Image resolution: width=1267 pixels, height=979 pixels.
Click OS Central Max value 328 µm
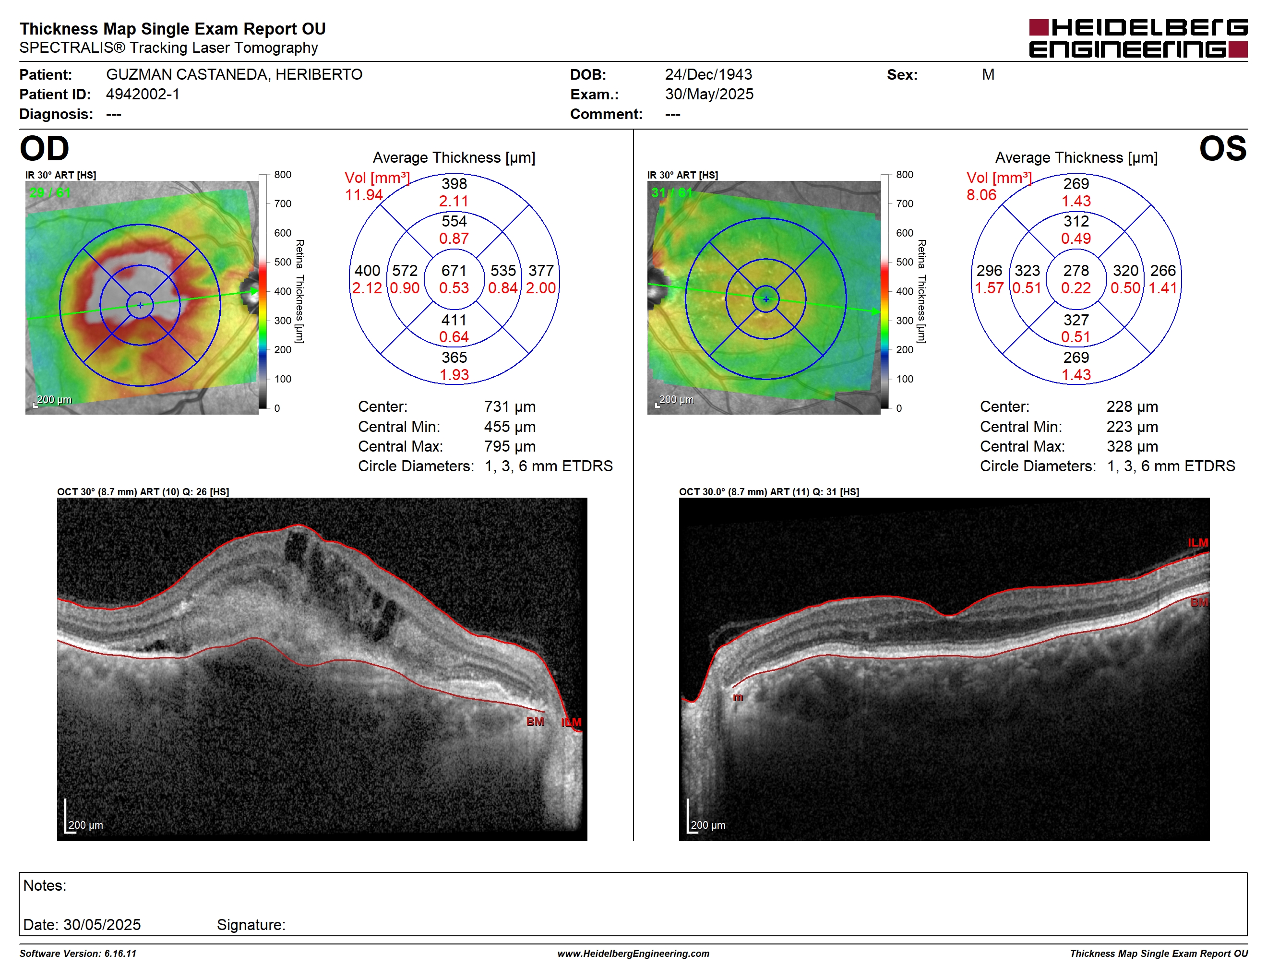[x=1132, y=447]
